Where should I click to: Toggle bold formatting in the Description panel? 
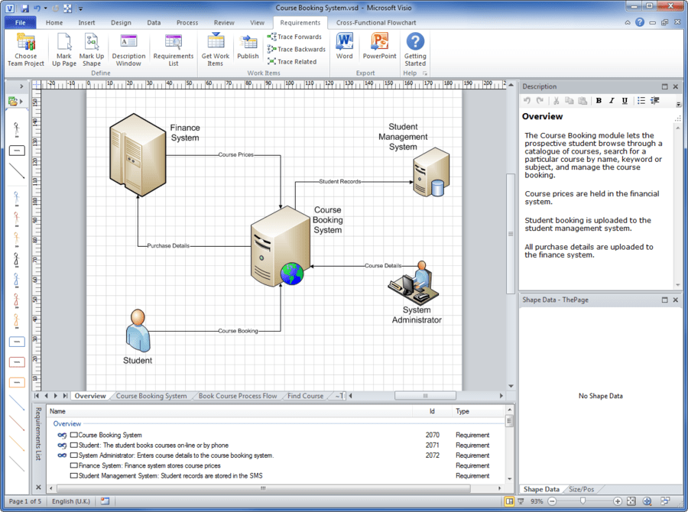(x=599, y=100)
